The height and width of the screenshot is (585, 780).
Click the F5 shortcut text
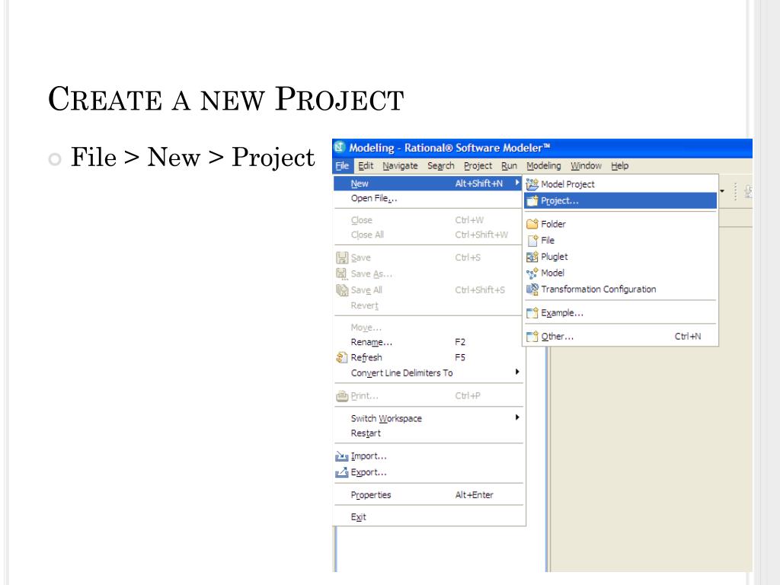[x=459, y=357]
